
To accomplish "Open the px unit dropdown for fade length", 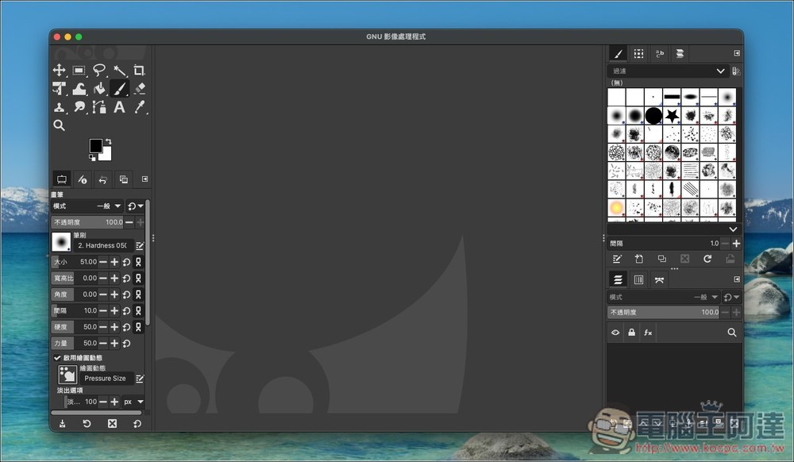I will coord(133,402).
